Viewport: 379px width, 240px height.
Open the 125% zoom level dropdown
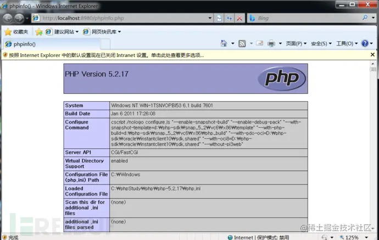tap(366, 237)
